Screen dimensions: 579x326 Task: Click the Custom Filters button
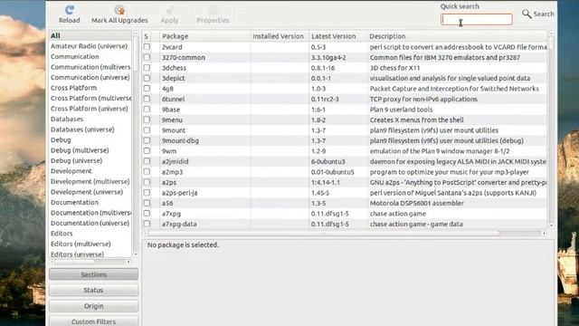click(94, 321)
